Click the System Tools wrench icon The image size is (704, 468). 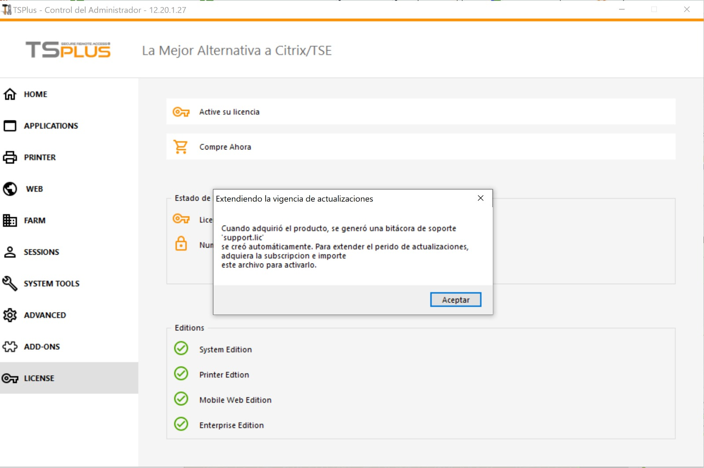pyautogui.click(x=10, y=283)
